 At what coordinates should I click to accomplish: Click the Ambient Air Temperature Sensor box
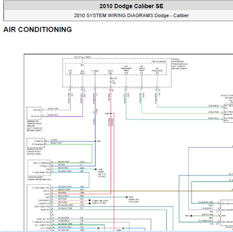pos(34,113)
